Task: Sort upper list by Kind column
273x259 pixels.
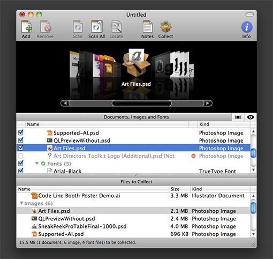Action: pyautogui.click(x=224, y=124)
